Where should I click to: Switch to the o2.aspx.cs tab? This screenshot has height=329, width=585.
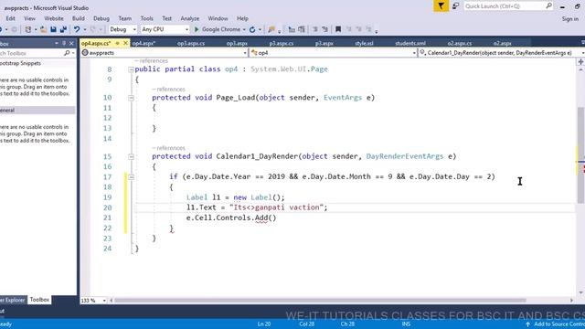(x=459, y=43)
